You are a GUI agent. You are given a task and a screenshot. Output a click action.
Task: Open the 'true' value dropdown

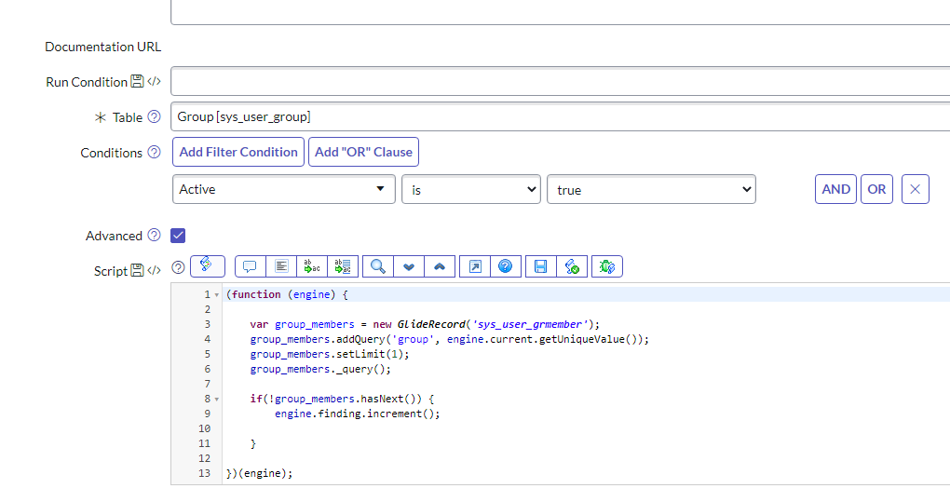651,189
